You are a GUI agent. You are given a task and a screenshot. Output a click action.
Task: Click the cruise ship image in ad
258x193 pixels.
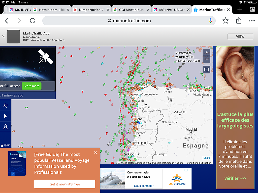pyautogui.click(x=113, y=179)
